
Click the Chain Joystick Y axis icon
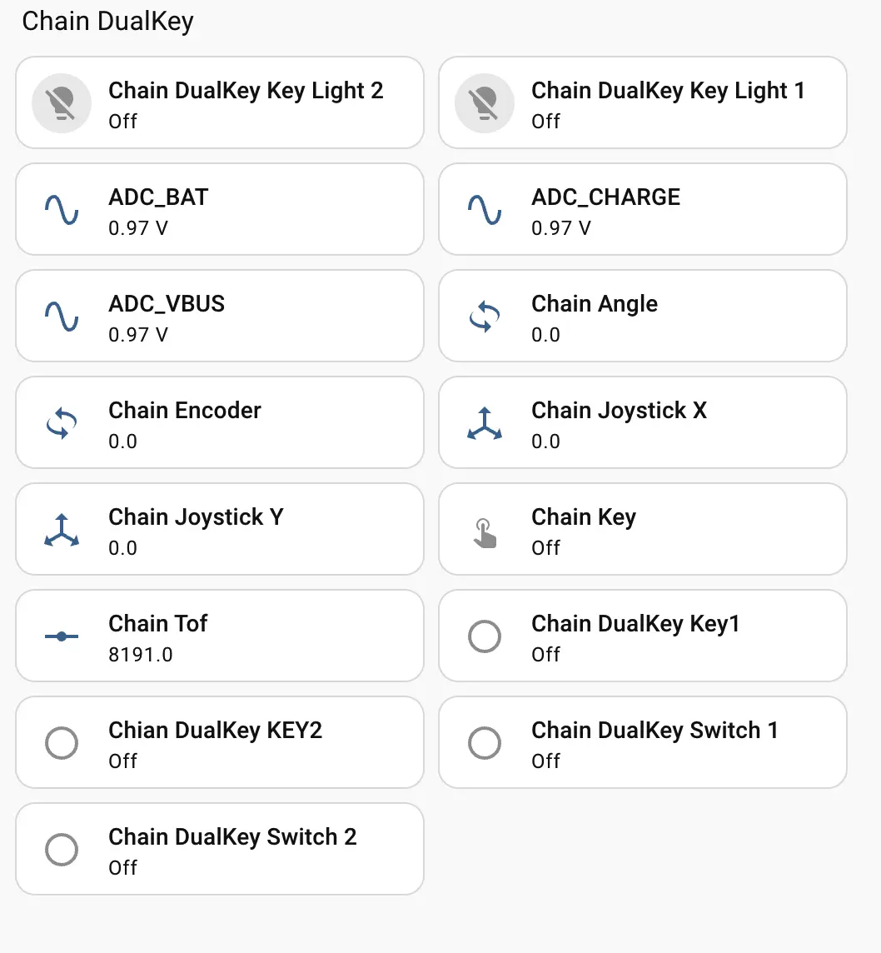(61, 530)
